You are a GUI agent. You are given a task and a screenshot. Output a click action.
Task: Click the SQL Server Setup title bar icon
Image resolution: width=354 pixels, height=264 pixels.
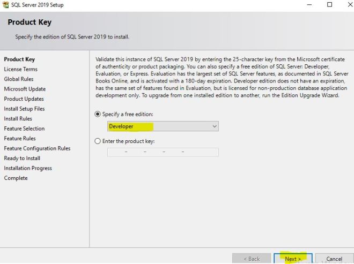(x=5, y=5)
